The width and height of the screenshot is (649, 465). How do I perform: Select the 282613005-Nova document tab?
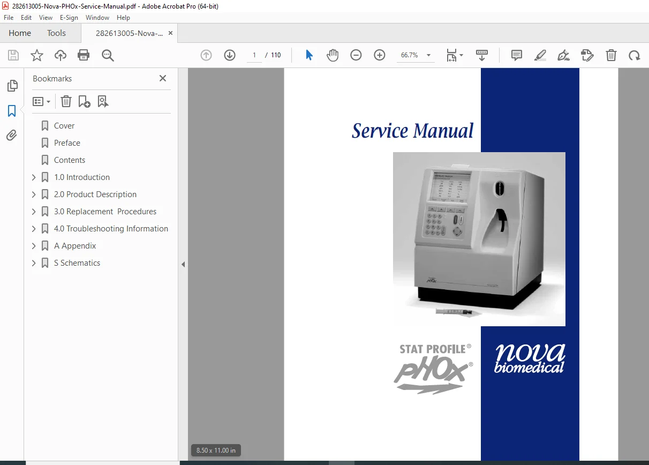point(129,33)
